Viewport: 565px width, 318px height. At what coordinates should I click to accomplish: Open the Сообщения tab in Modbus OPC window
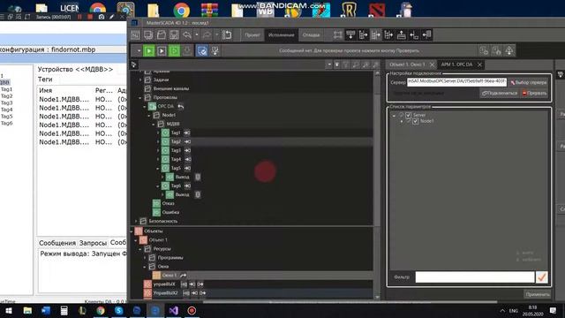pyautogui.click(x=57, y=243)
